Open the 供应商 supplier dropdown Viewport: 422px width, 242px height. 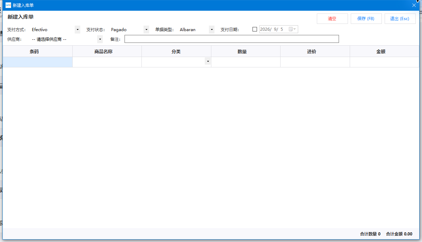(100, 39)
